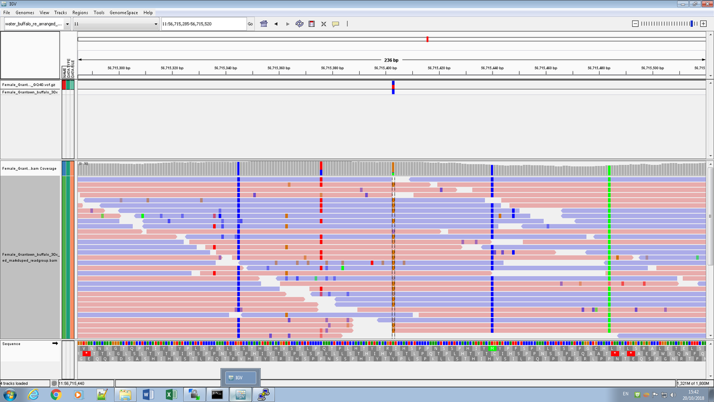Open Internet Explorer from taskbar
The width and height of the screenshot is (714, 402).
(34, 395)
